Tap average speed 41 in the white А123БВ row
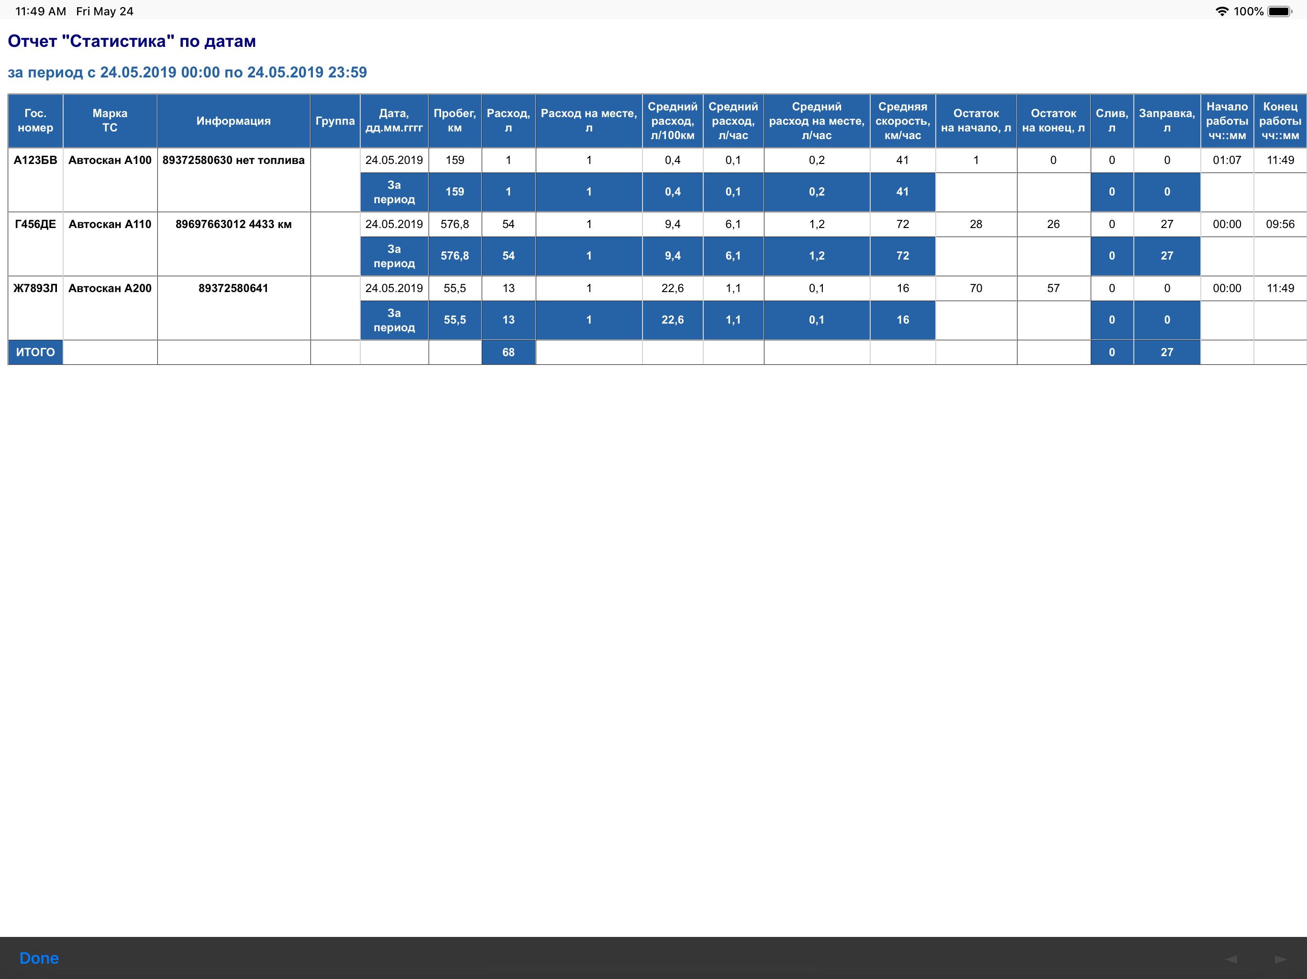The image size is (1307, 979). [x=902, y=160]
